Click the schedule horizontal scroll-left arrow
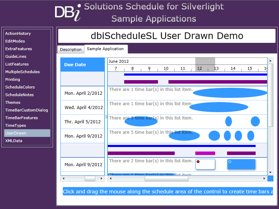 click(111, 178)
